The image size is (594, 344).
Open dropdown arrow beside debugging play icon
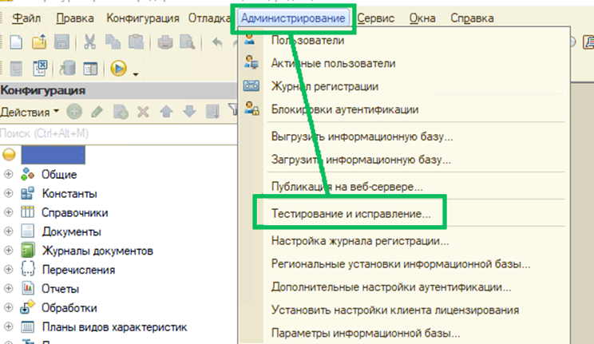(x=136, y=75)
